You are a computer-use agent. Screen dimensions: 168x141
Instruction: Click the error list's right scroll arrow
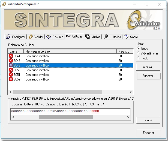click(x=131, y=92)
